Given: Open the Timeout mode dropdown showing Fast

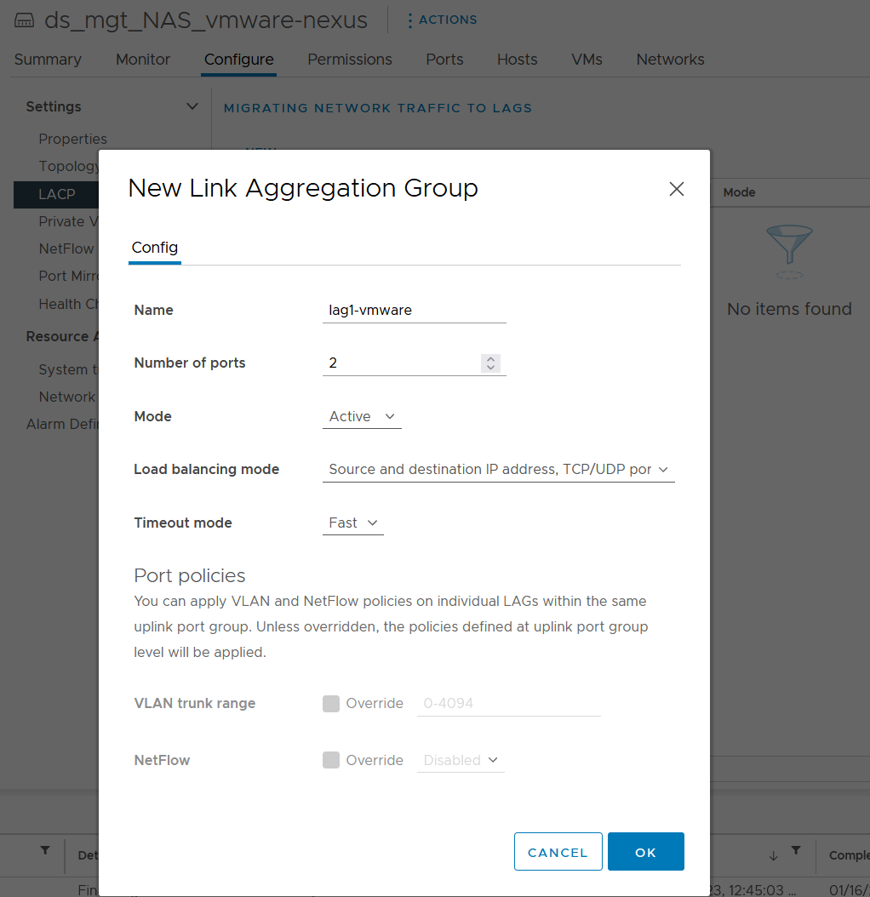Looking at the screenshot, I should (352, 523).
